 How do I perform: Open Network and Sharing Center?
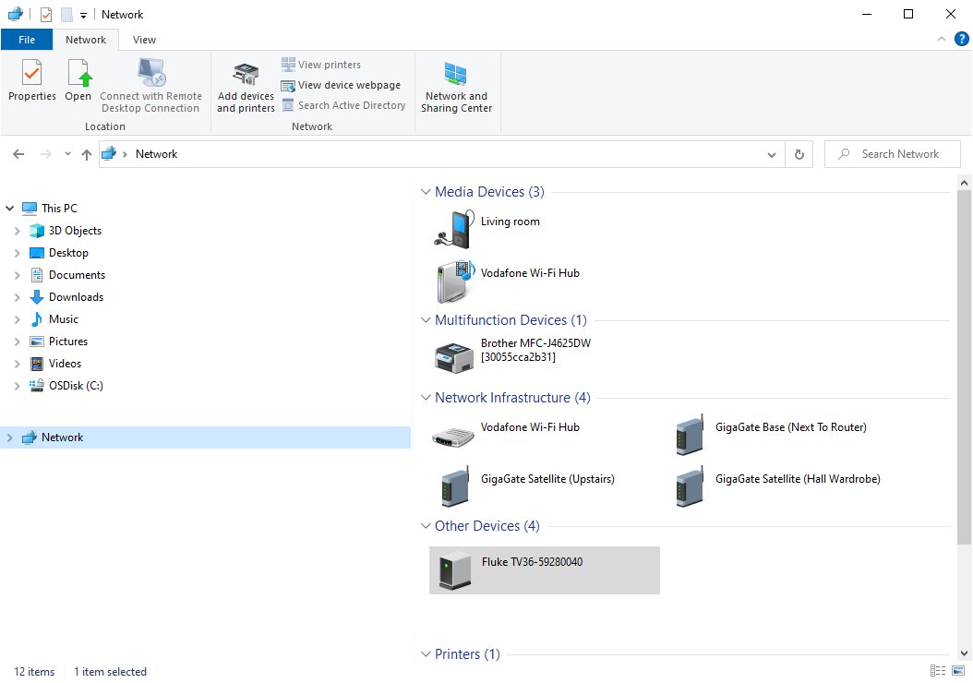pyautogui.click(x=456, y=87)
